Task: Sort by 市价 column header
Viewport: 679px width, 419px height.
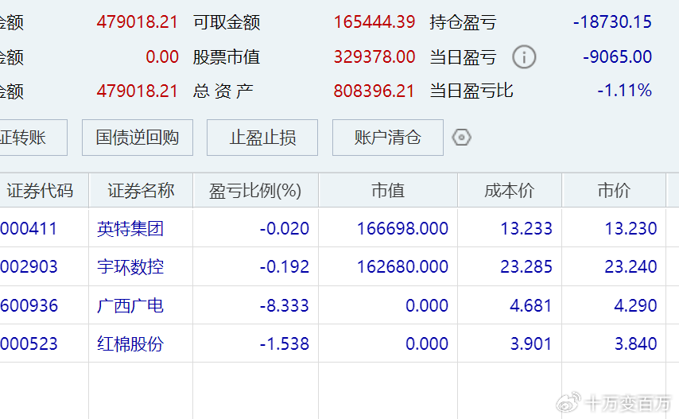Action: coord(614,191)
